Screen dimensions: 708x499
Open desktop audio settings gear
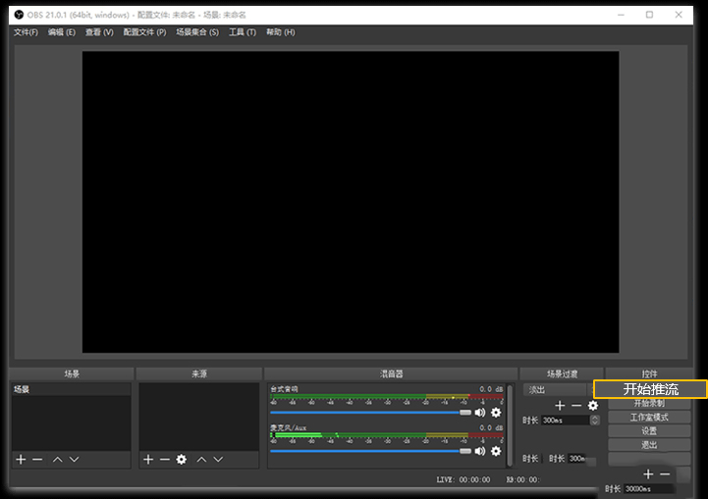point(496,413)
